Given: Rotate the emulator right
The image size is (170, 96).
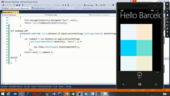Looking at the screenshot, I should [167, 22].
